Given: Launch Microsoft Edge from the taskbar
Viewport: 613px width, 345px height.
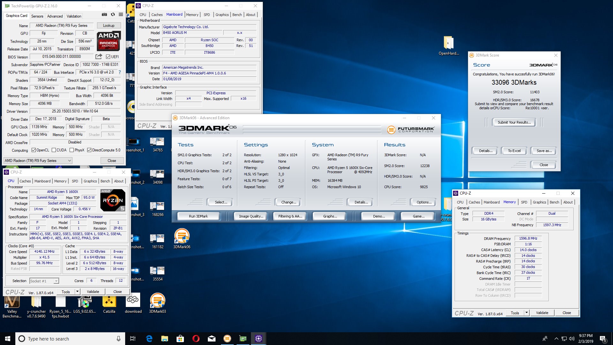Looking at the screenshot, I should coord(149,339).
